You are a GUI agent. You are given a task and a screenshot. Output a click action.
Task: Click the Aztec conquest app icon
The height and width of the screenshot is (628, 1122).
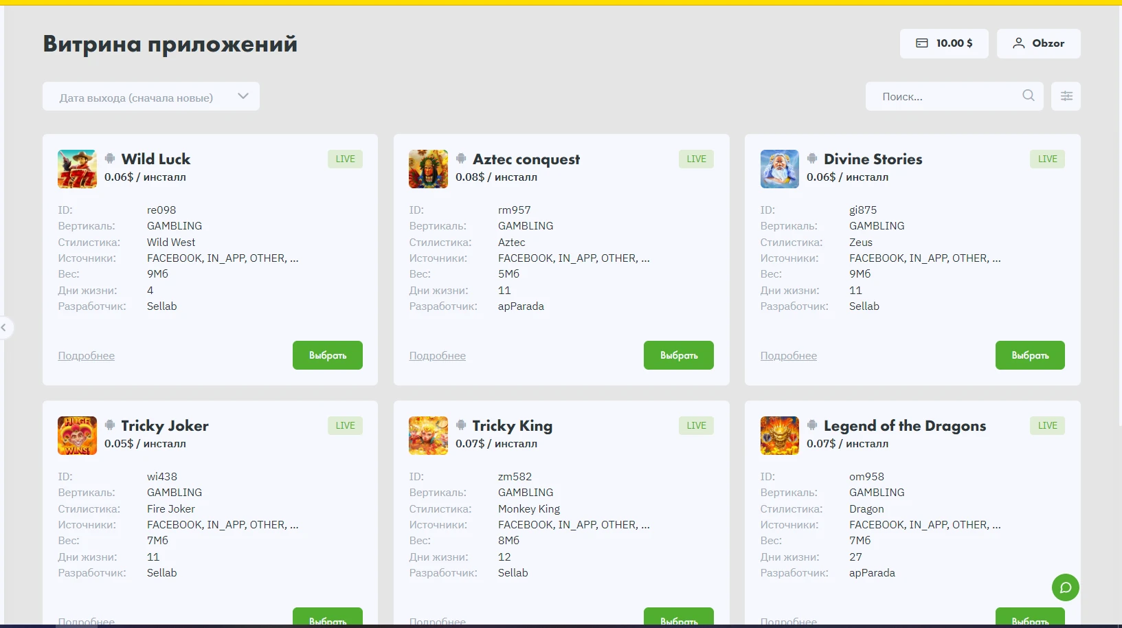[428, 169]
